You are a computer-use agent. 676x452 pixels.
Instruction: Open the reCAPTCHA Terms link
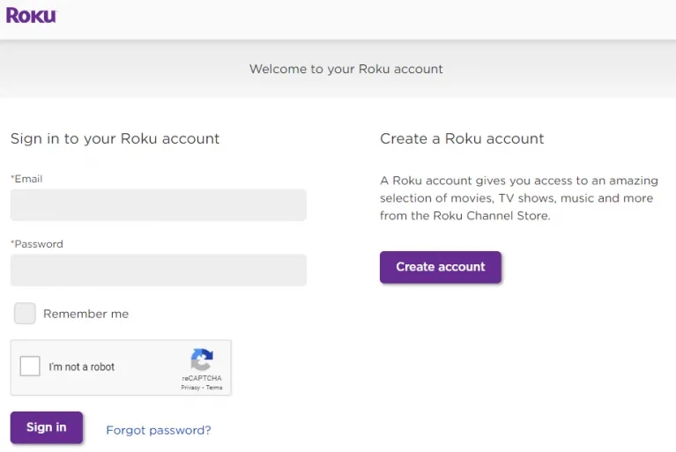(x=214, y=388)
